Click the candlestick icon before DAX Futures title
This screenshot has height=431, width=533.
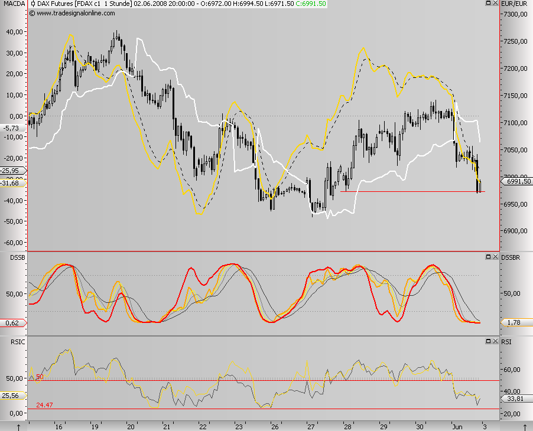[x=33, y=4]
